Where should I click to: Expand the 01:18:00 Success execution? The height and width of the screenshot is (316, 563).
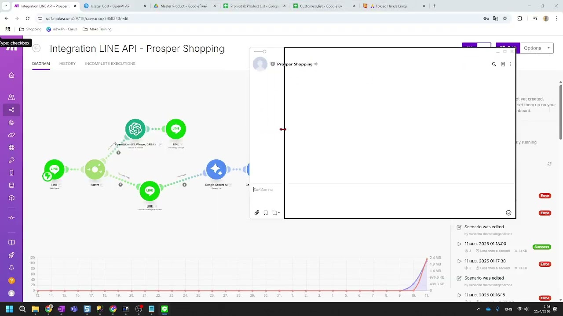[x=459, y=244]
